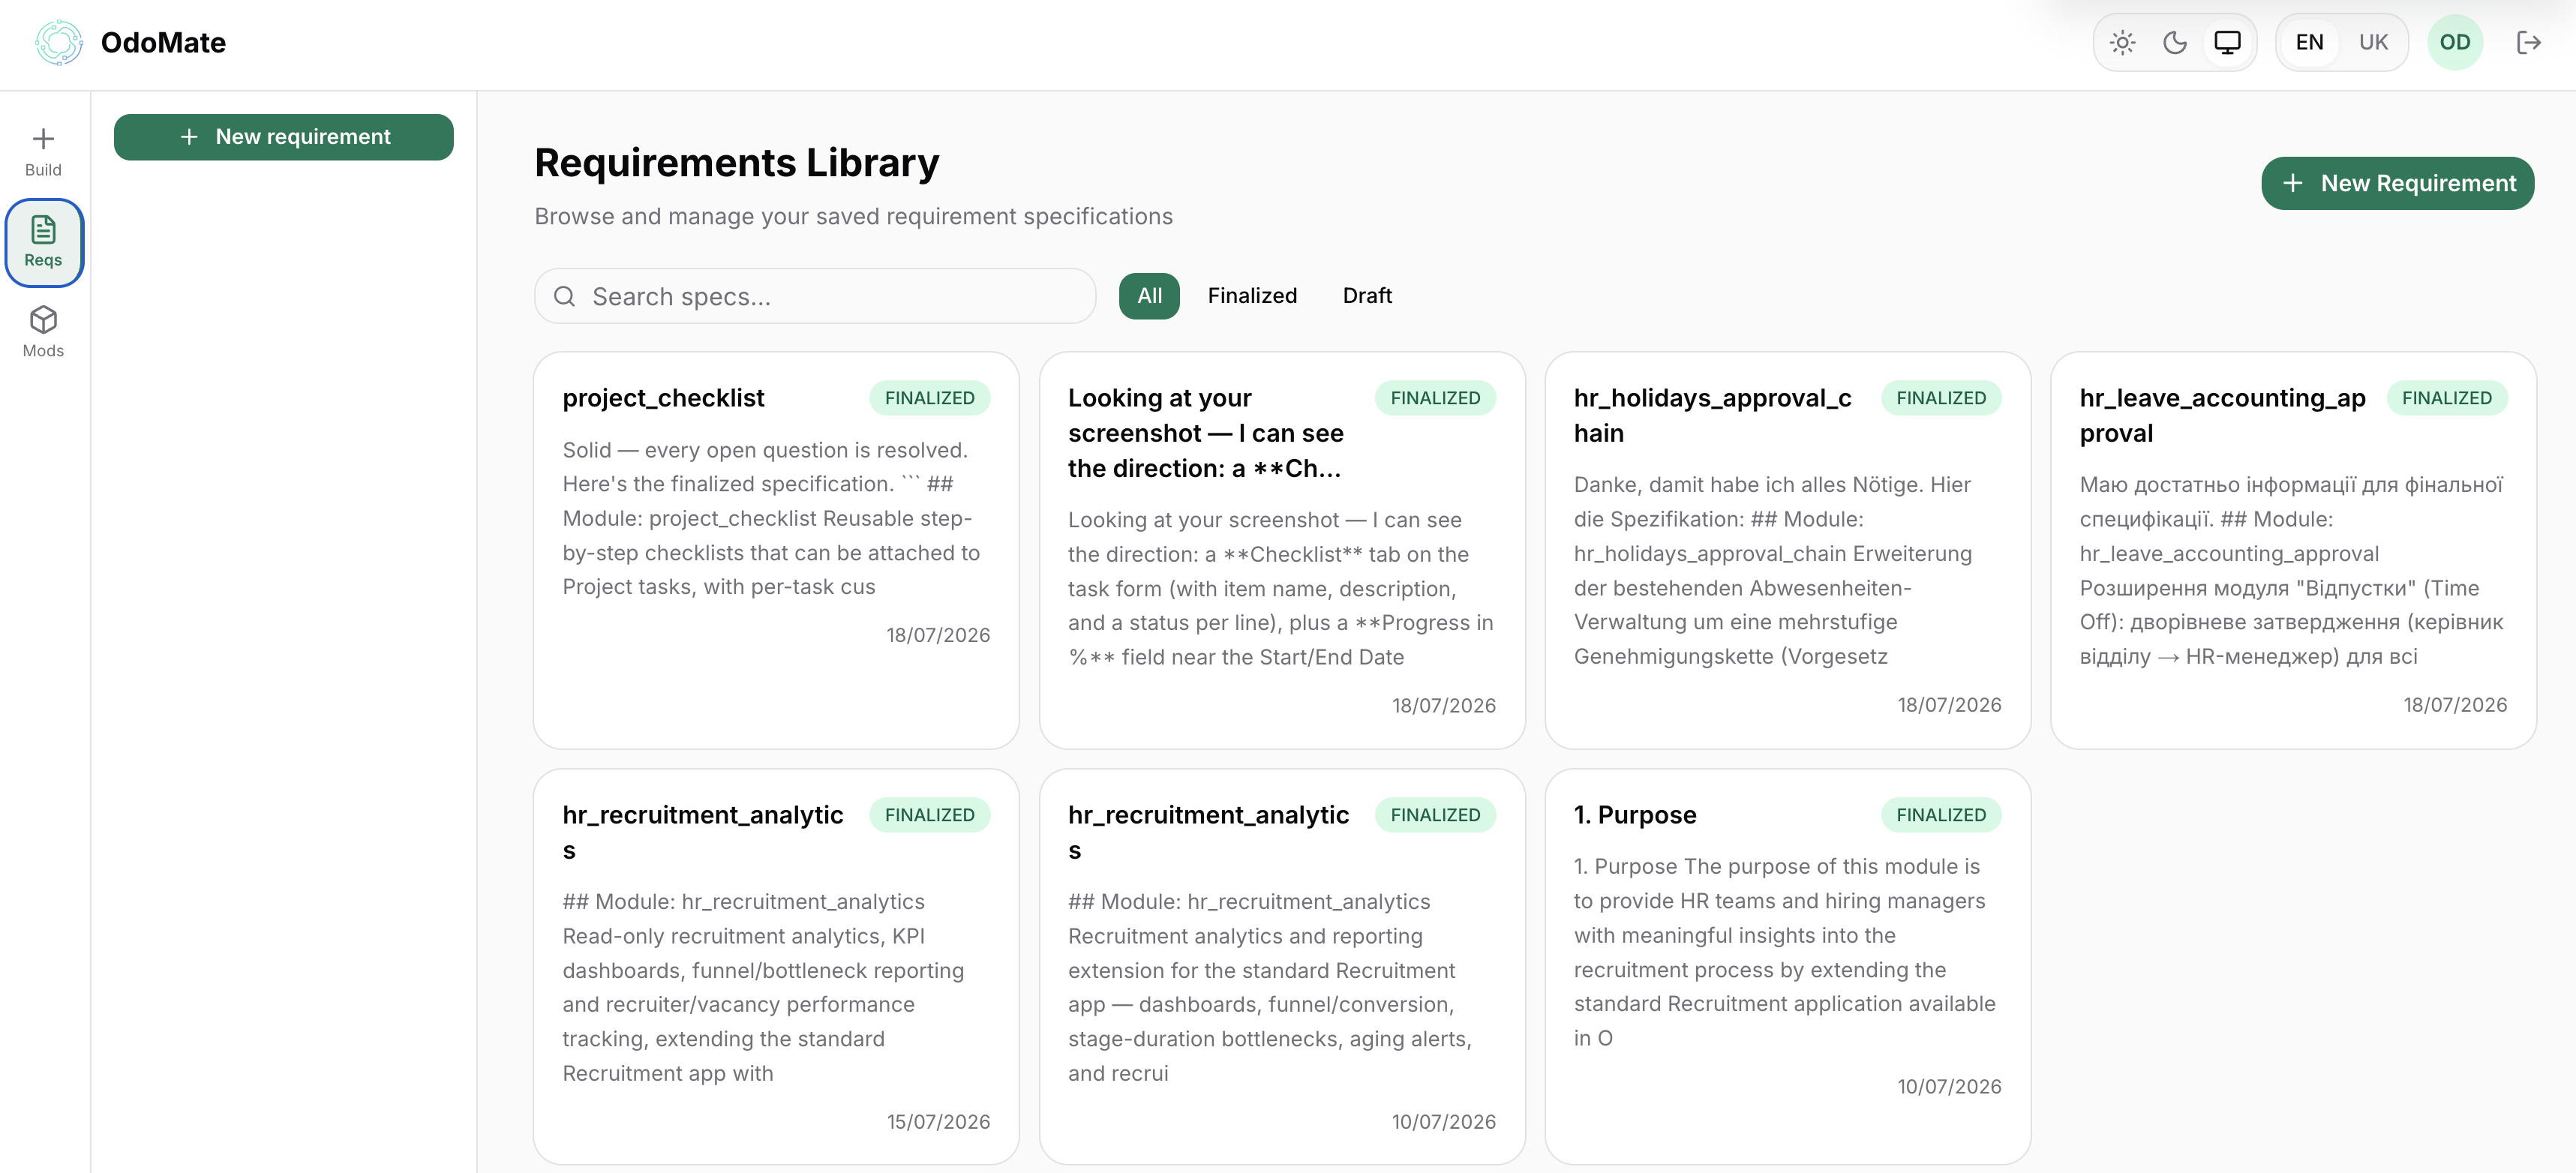Focus the Search specs field
This screenshot has height=1173, width=2576.
(815, 296)
